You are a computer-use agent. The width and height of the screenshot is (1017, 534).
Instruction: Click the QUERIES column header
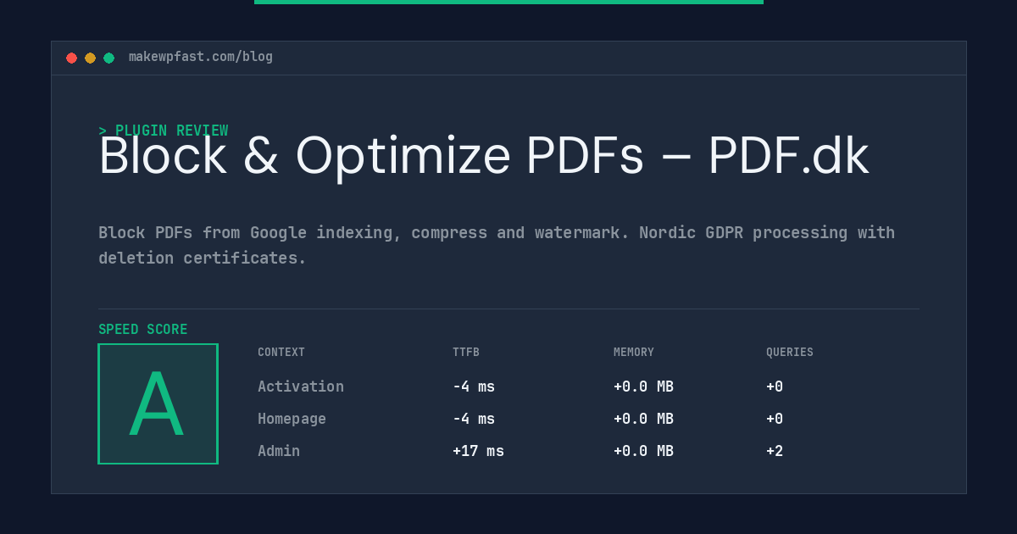pos(790,353)
